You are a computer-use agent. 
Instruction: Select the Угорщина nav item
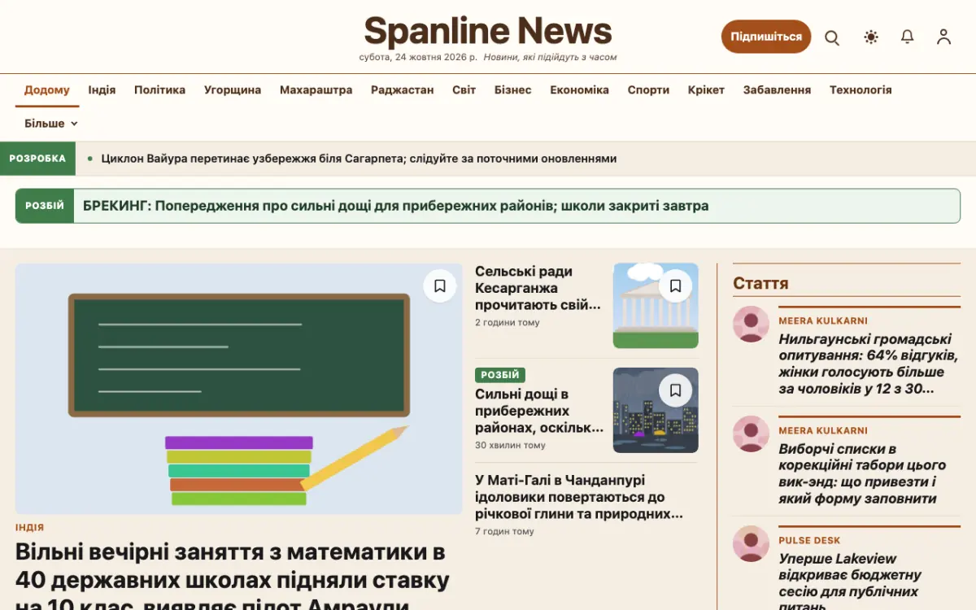(x=233, y=90)
